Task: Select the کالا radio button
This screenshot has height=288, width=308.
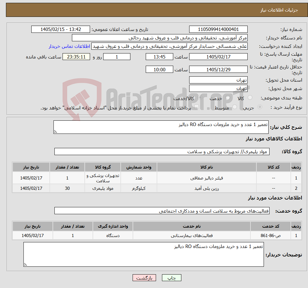Action: pyautogui.click(x=250, y=98)
